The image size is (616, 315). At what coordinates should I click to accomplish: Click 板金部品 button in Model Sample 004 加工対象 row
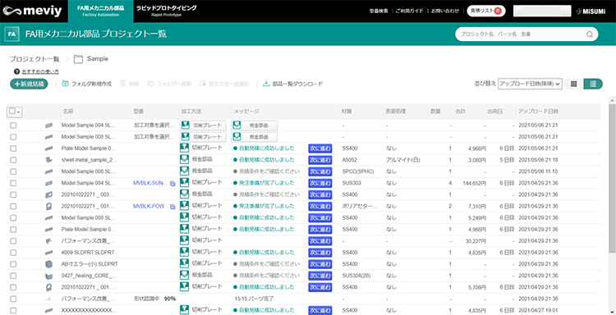click(x=254, y=126)
